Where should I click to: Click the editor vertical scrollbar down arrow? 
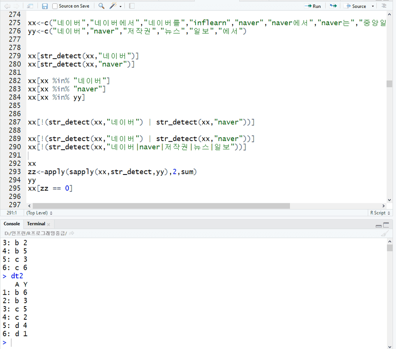pos(389,200)
